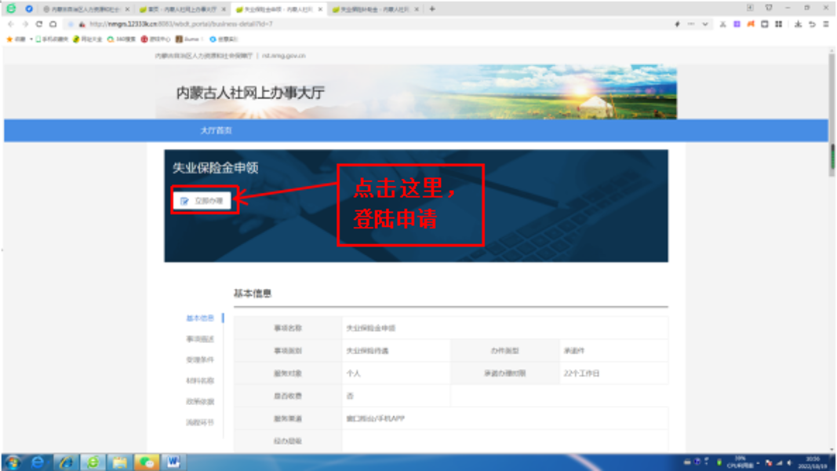Reload the page with the refresh icon

click(38, 24)
